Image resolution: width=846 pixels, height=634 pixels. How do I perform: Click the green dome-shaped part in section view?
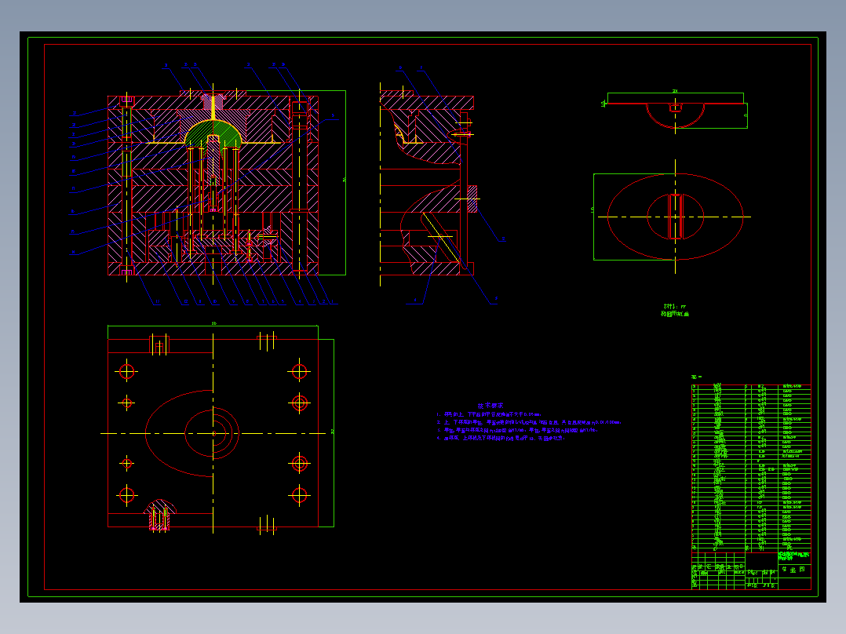click(213, 134)
